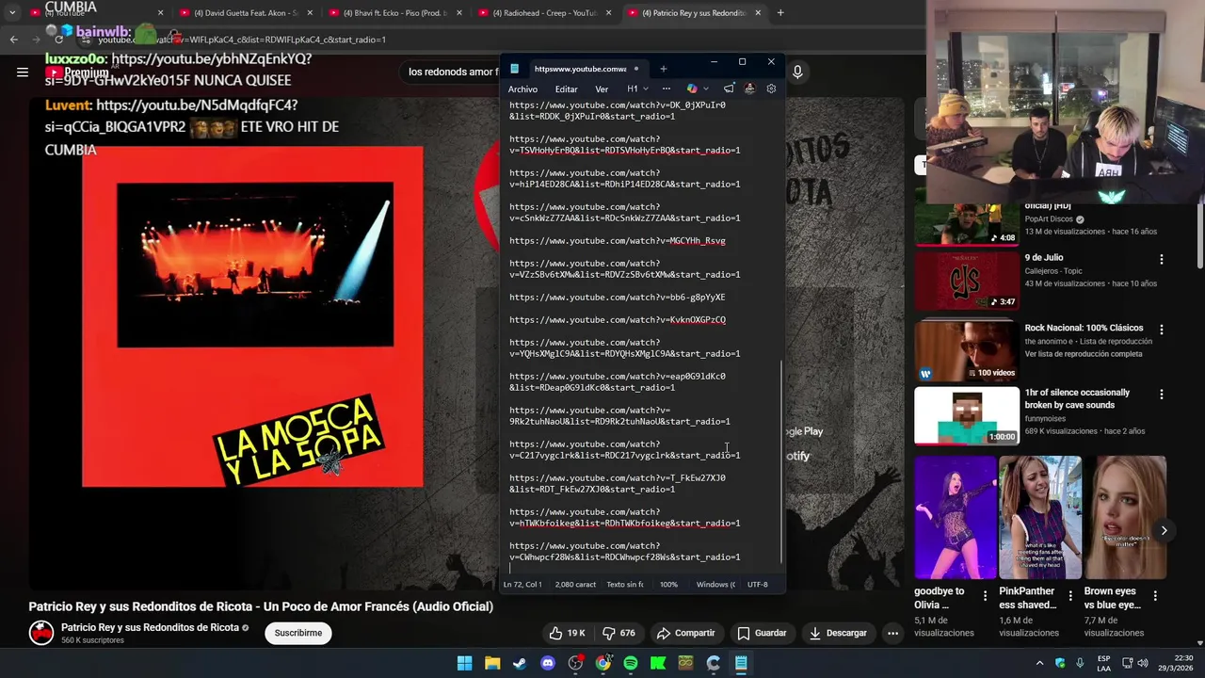Go back in the browser

[x=14, y=40]
